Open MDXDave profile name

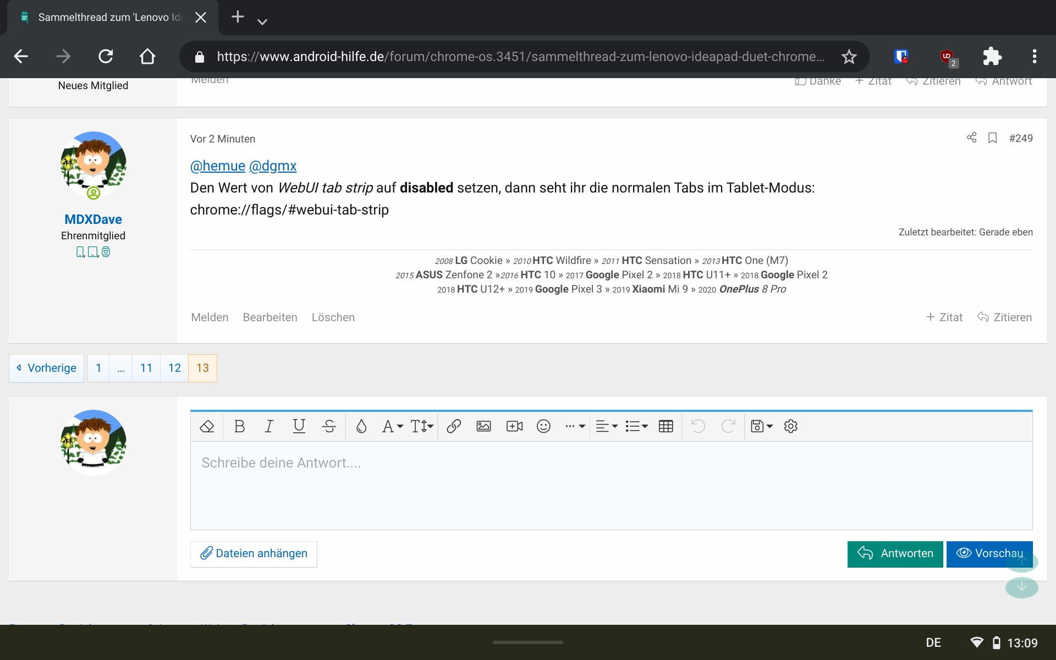(x=93, y=219)
